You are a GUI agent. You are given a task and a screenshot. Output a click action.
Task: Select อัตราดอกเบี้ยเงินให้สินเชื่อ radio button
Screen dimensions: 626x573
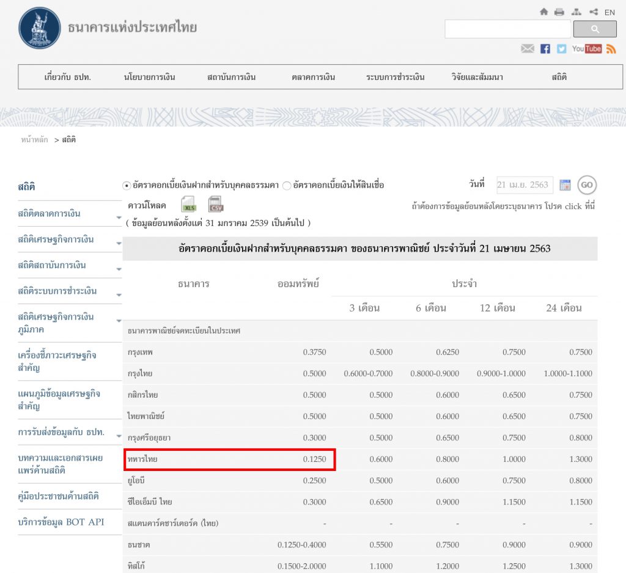(287, 186)
